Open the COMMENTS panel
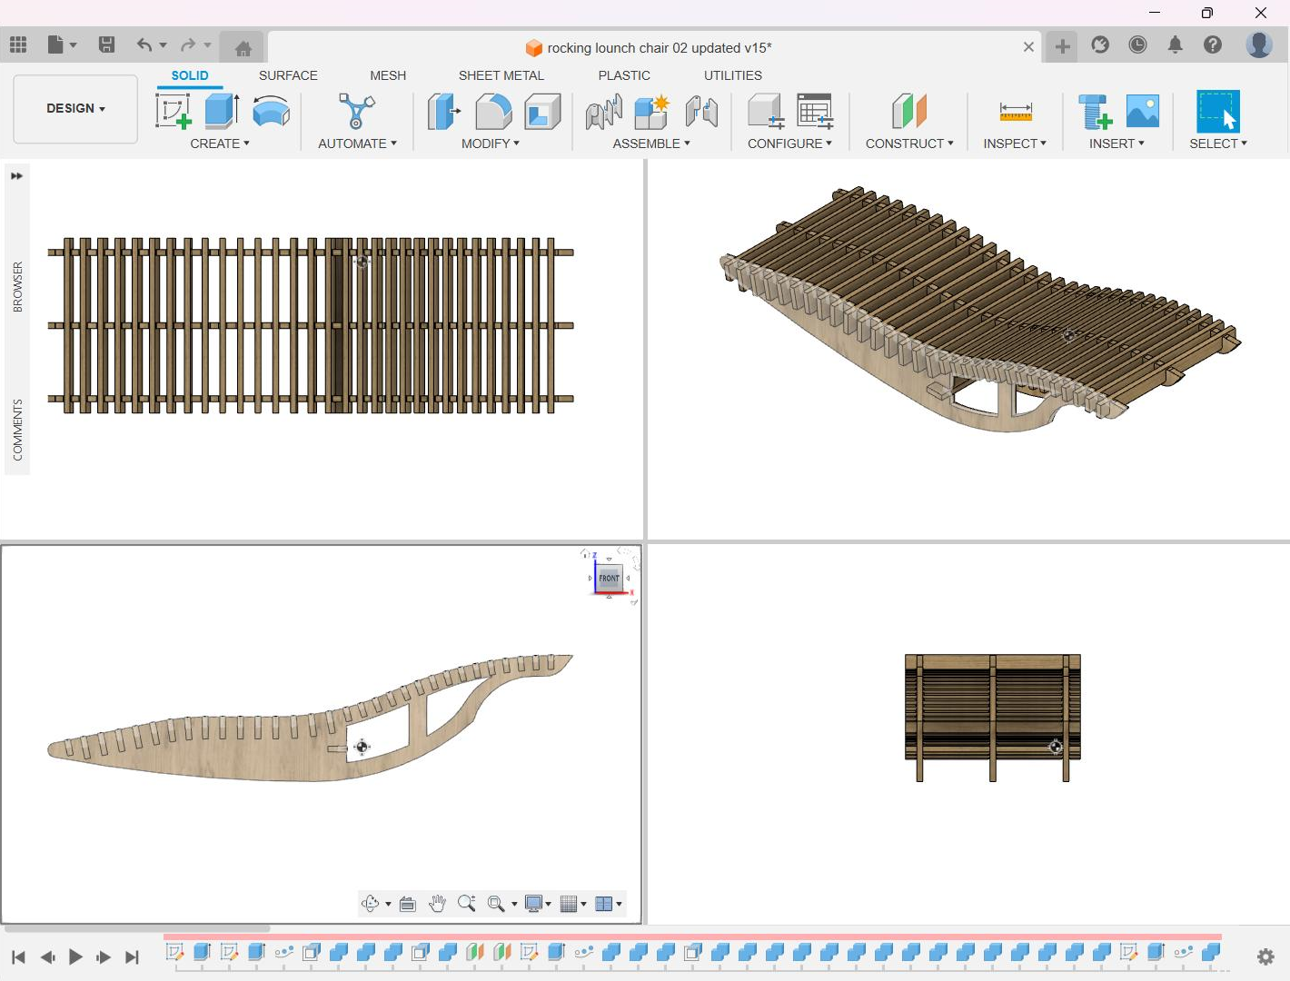The width and height of the screenshot is (1290, 981). [17, 429]
